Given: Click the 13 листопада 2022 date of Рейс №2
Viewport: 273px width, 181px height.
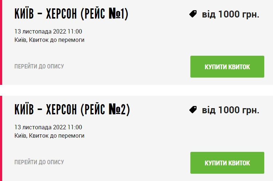Looking at the screenshot, I should (x=48, y=127).
